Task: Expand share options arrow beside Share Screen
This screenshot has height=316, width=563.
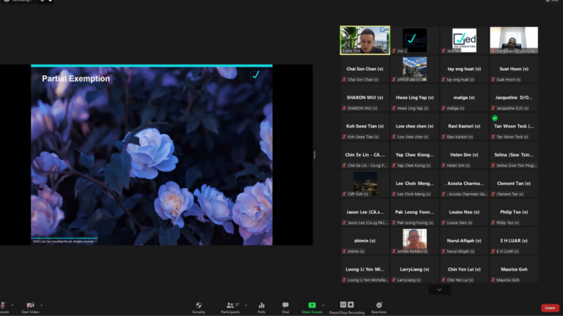Action: pyautogui.click(x=323, y=305)
